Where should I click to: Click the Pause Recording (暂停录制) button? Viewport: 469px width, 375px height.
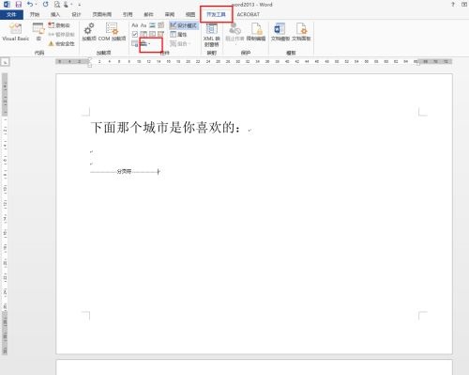61,34
